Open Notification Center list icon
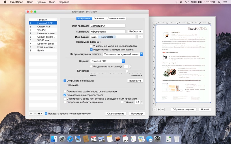Screen dimensions: 231x144 [x=225, y=2]
